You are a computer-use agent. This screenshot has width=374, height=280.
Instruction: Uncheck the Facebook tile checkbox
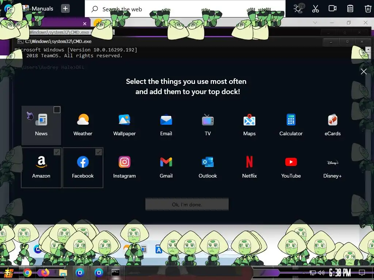point(99,152)
